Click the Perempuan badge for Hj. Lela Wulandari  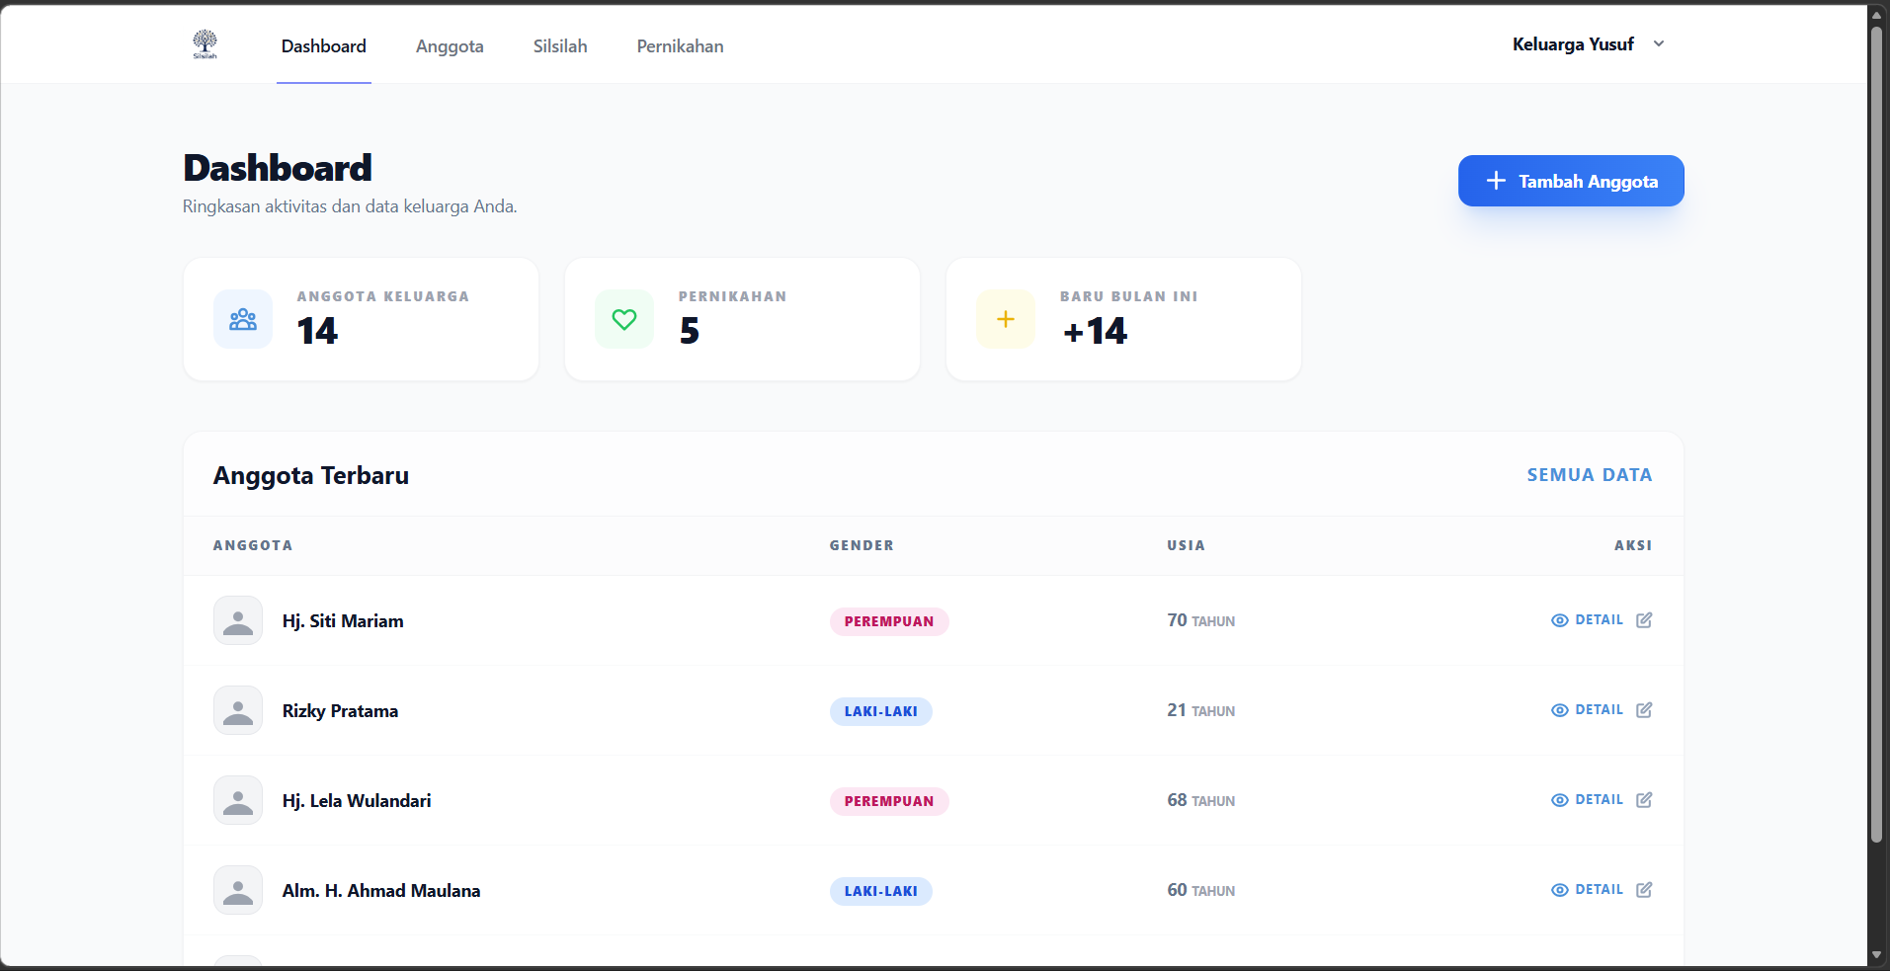coord(889,801)
